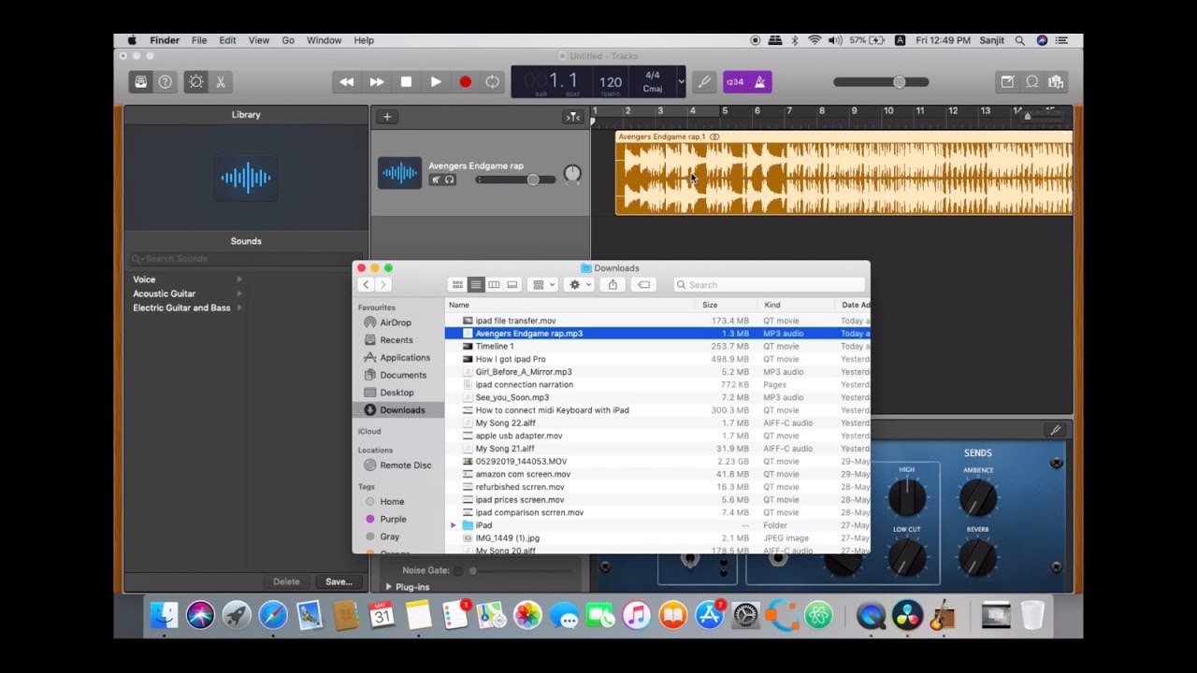Click the Finder Edit Tags button
Screen dimensions: 1197x673
coord(643,285)
